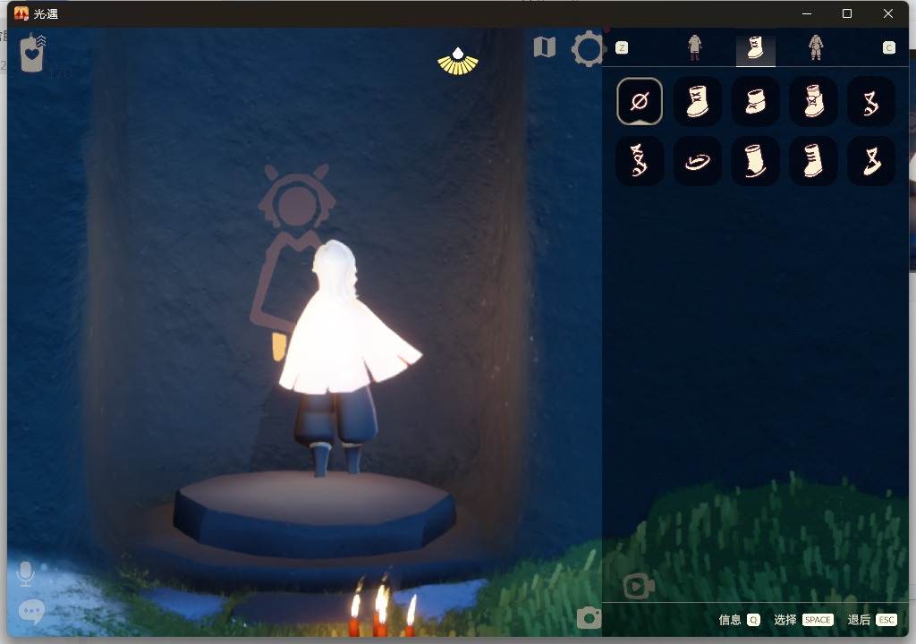Select the strap sandal in the second row
The height and width of the screenshot is (644, 916).
[x=870, y=161]
